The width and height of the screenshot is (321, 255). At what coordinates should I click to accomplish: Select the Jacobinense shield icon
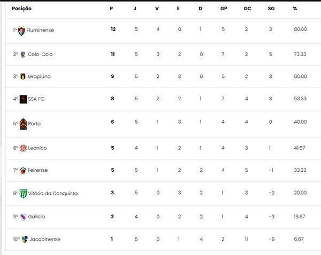pyautogui.click(x=25, y=240)
